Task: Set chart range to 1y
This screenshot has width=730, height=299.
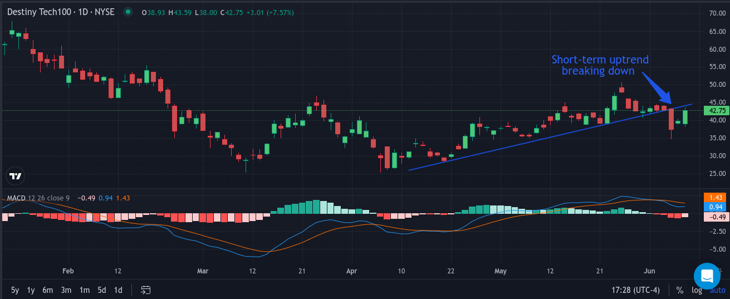Action: (x=31, y=290)
